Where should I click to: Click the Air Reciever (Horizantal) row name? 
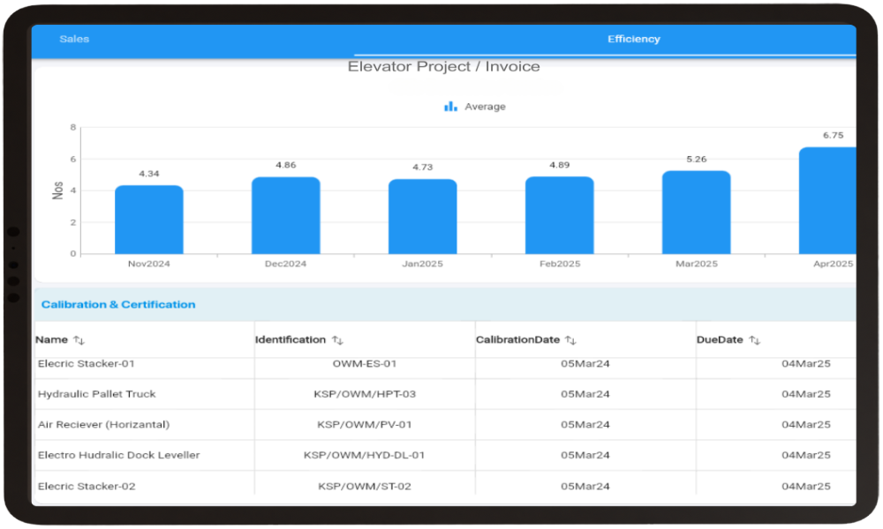(x=103, y=425)
